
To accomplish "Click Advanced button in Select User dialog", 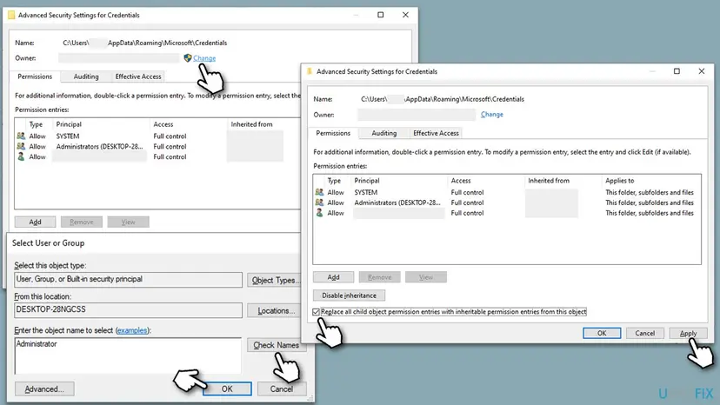I will [x=44, y=389].
